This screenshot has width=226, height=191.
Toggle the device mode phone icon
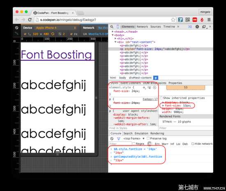click(118, 27)
